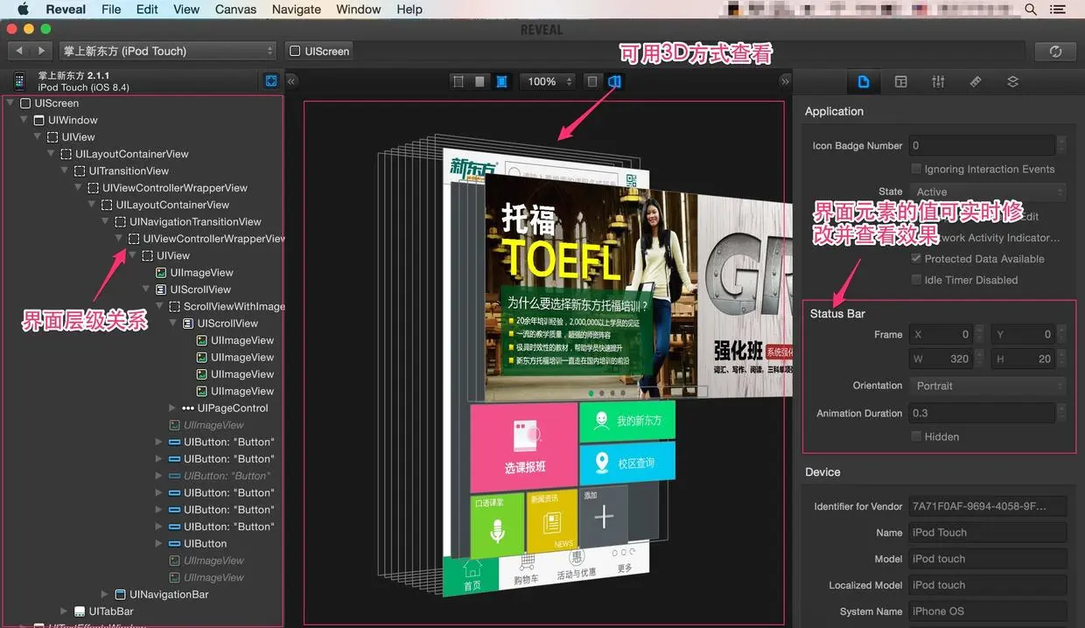Select UILayoutContainerView under UIView
The image size is (1085, 628).
coord(124,154)
